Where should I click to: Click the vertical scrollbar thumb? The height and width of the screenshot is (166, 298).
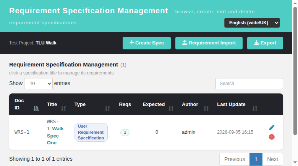click(x=295, y=71)
